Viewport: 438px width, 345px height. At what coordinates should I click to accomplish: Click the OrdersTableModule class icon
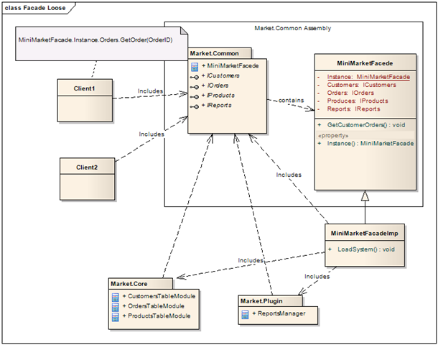pyautogui.click(x=116, y=307)
